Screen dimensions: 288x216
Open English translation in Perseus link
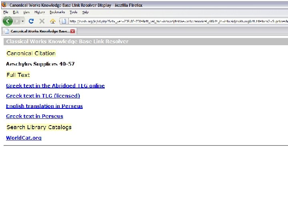click(x=44, y=106)
